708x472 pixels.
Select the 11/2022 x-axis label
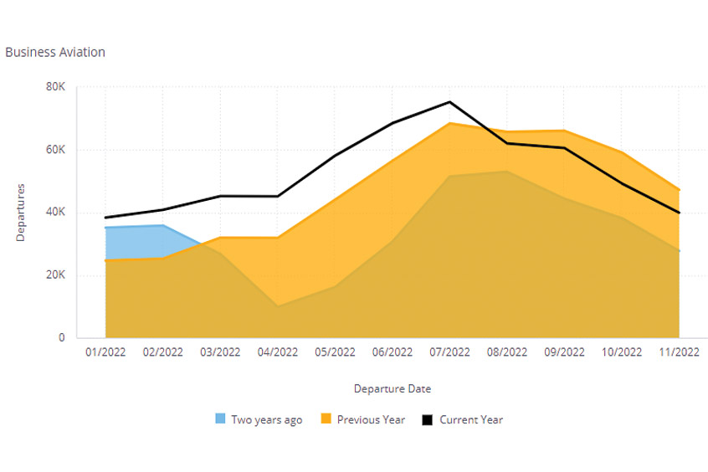point(679,352)
